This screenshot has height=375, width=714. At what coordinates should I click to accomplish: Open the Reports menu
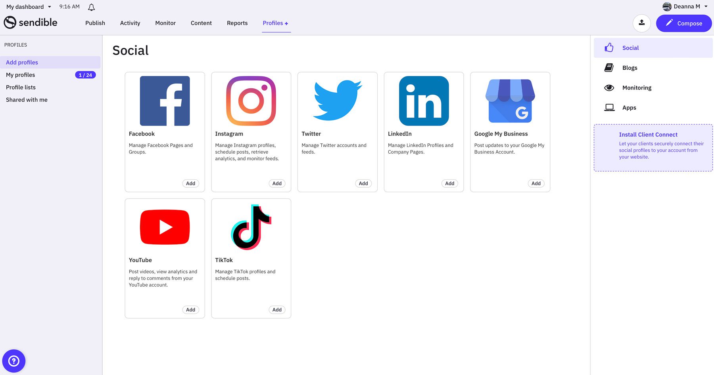(237, 23)
